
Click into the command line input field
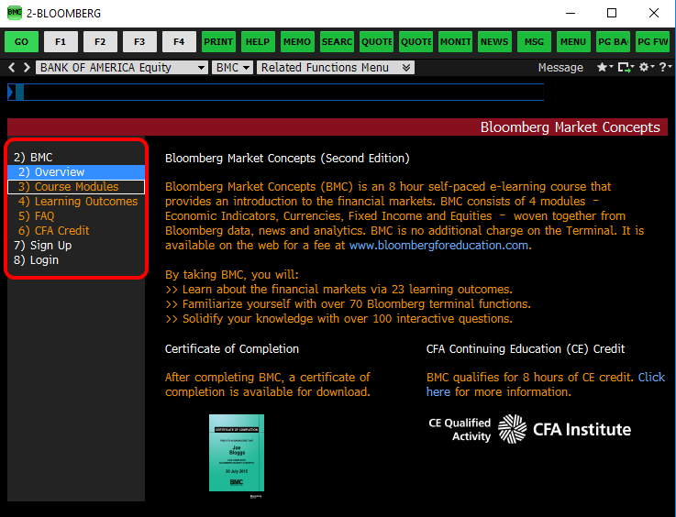276,93
